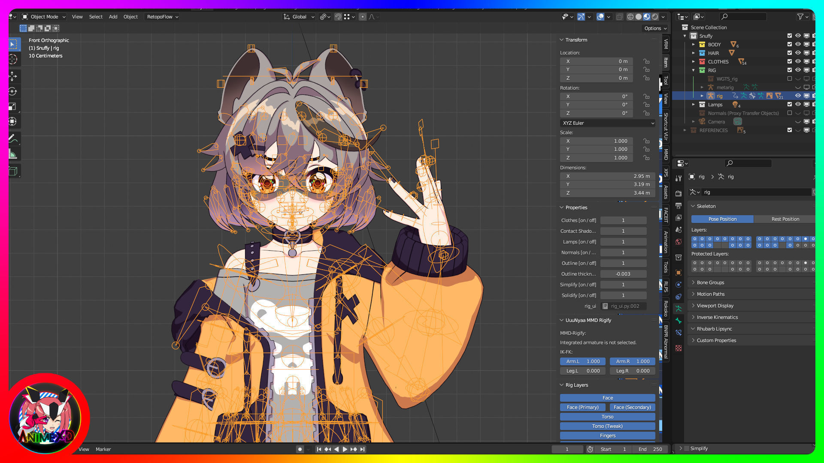Viewport: 824px width, 463px height.
Task: Click the outliner search field
Action: coord(743,17)
